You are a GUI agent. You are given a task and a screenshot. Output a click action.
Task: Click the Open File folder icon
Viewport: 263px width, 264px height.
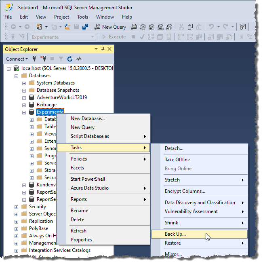click(67, 27)
